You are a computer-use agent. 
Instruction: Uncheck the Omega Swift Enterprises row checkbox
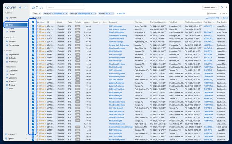[33, 45]
